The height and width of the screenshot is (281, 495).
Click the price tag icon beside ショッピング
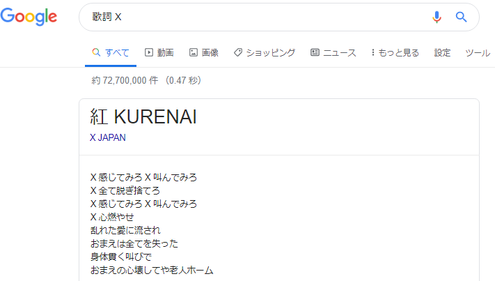238,52
